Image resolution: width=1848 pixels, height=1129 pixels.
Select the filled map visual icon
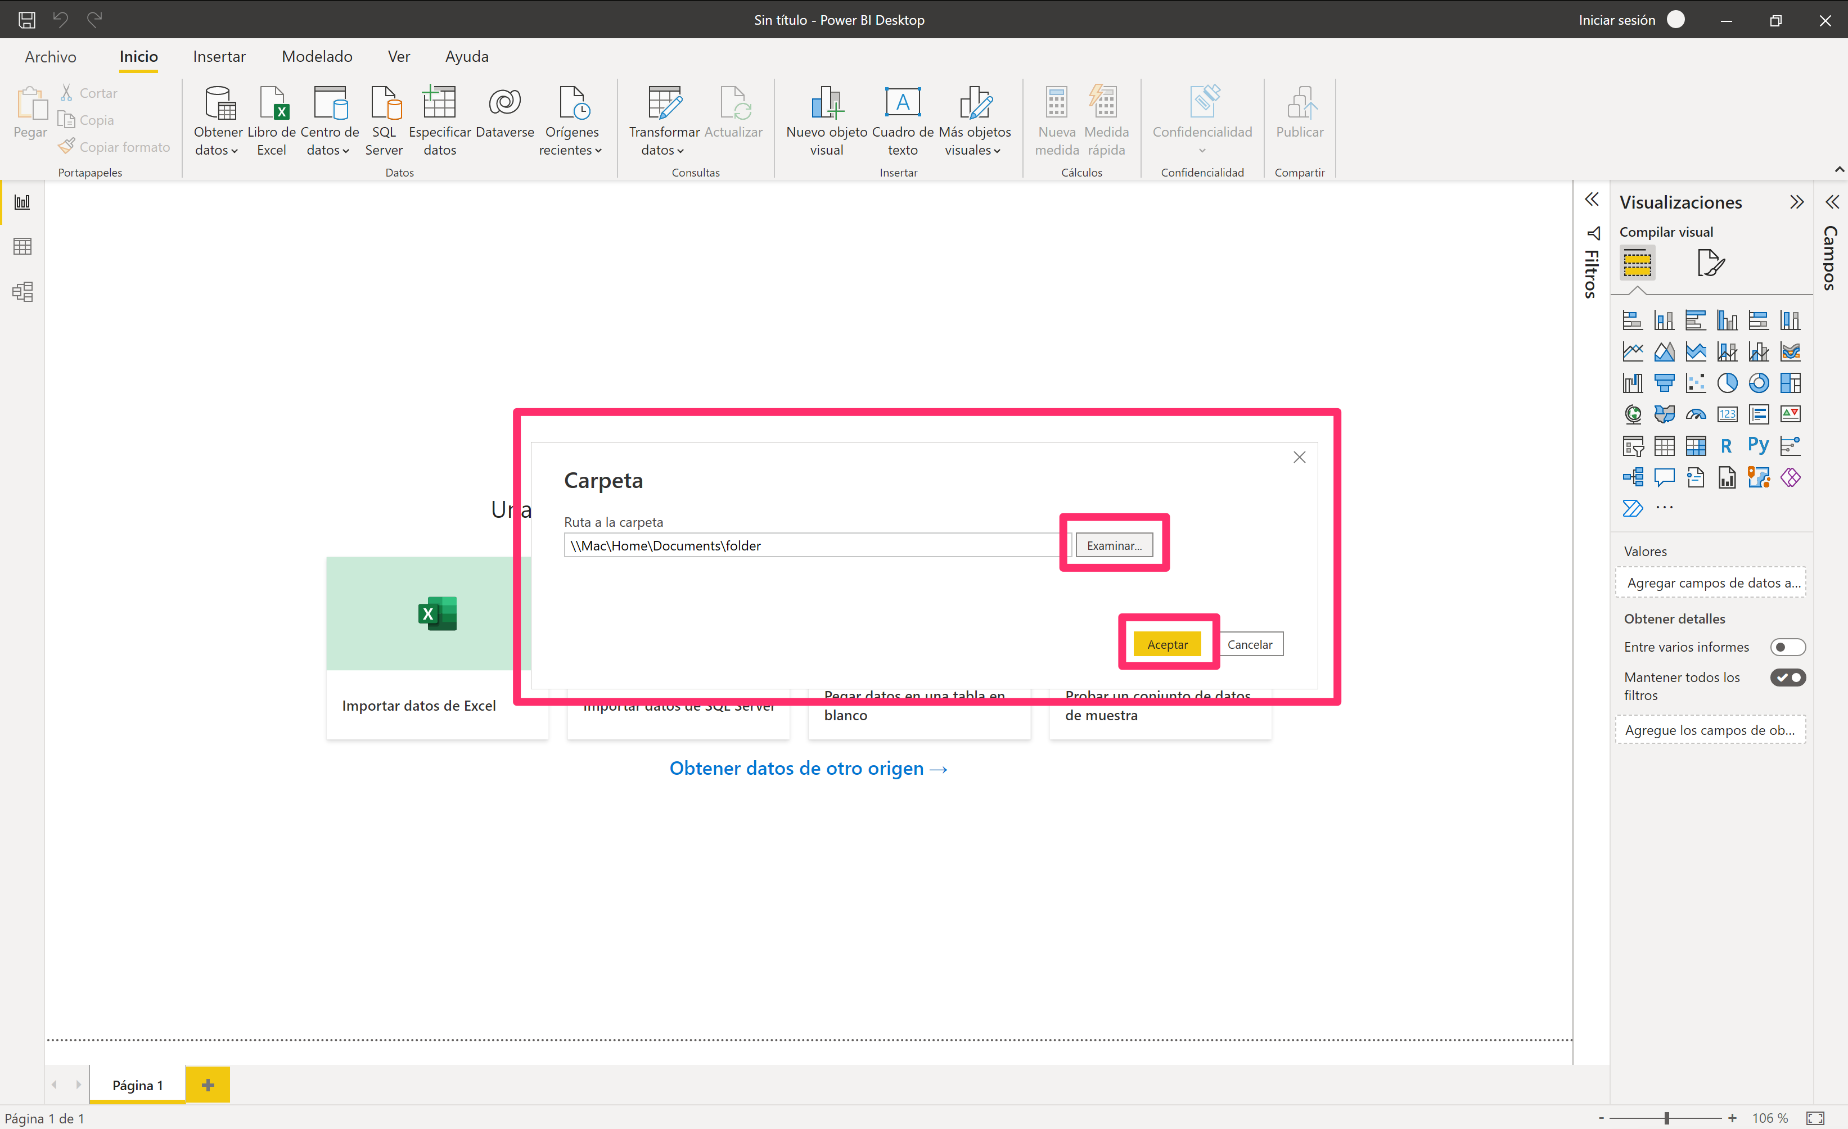(1664, 414)
